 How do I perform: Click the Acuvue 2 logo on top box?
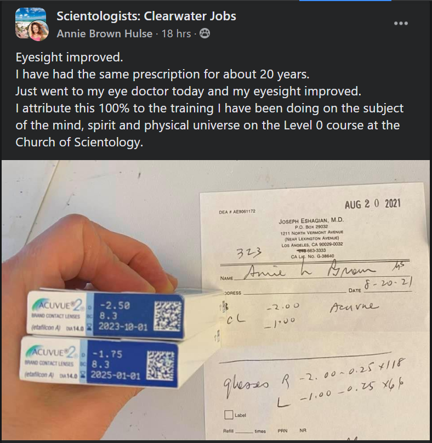point(58,305)
